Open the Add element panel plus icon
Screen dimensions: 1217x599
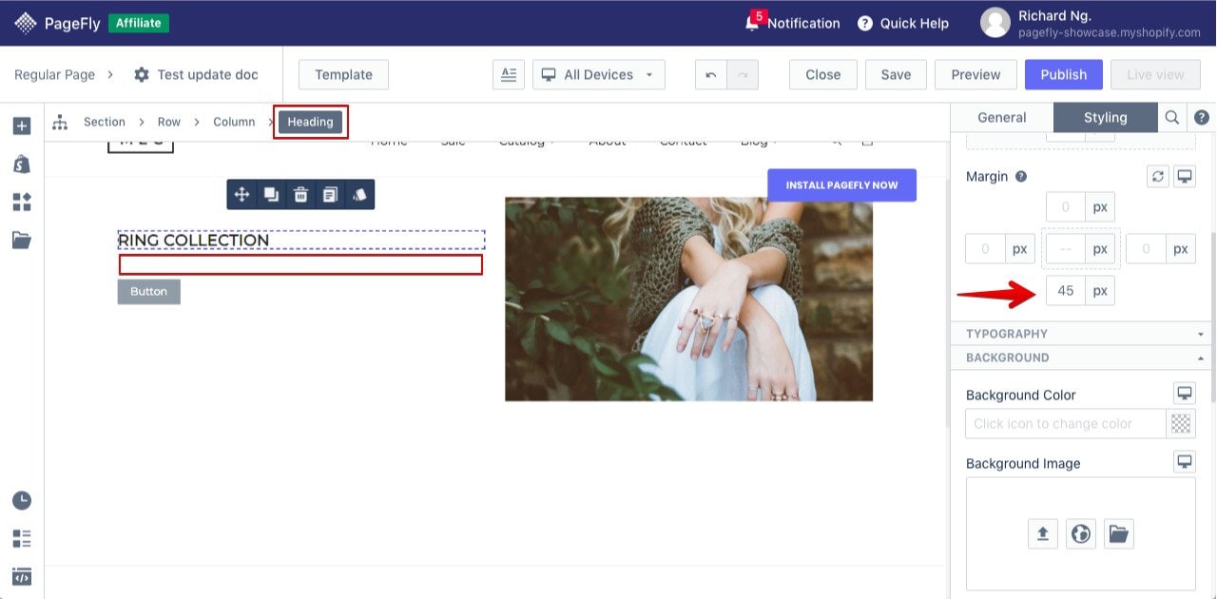click(22, 126)
